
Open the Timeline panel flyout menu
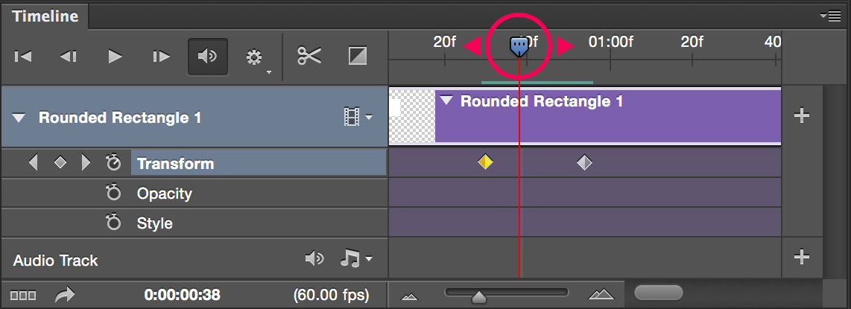(839, 16)
